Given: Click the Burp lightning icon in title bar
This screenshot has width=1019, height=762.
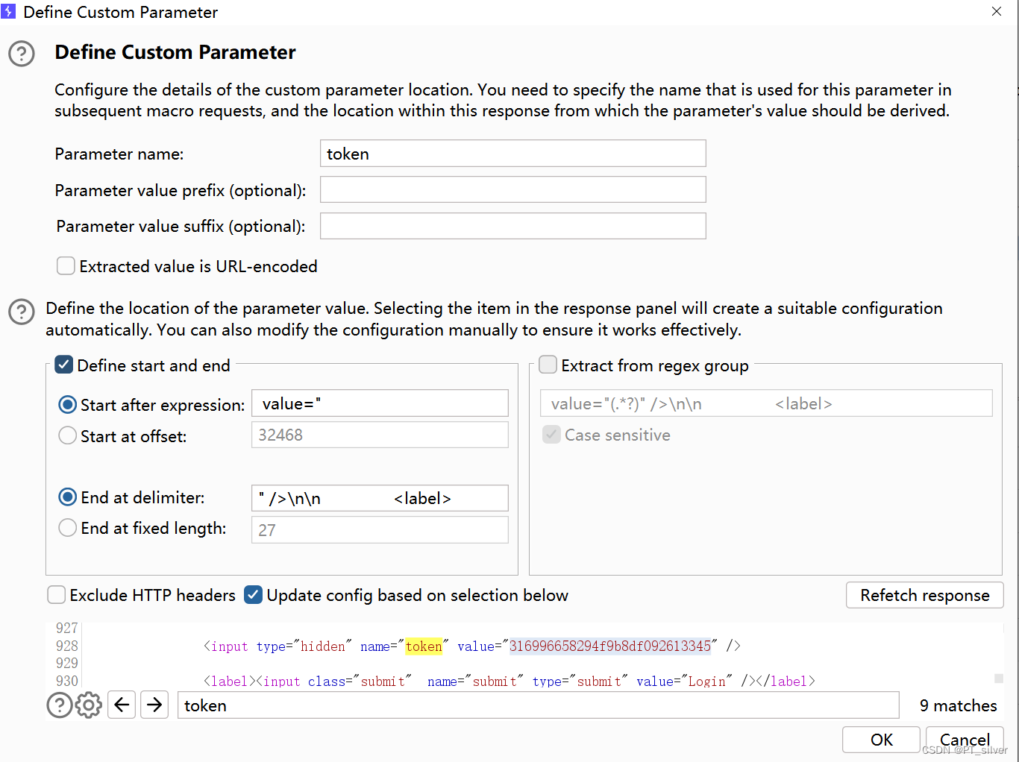Looking at the screenshot, I should coord(8,12).
